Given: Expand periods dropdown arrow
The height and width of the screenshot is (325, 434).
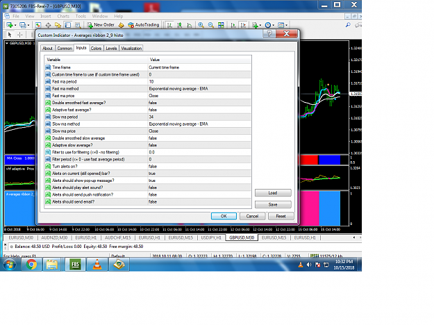Looking at the screenshot, I should click(273, 25).
